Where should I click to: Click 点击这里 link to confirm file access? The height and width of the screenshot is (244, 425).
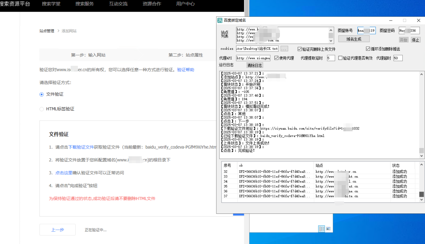[64, 173]
